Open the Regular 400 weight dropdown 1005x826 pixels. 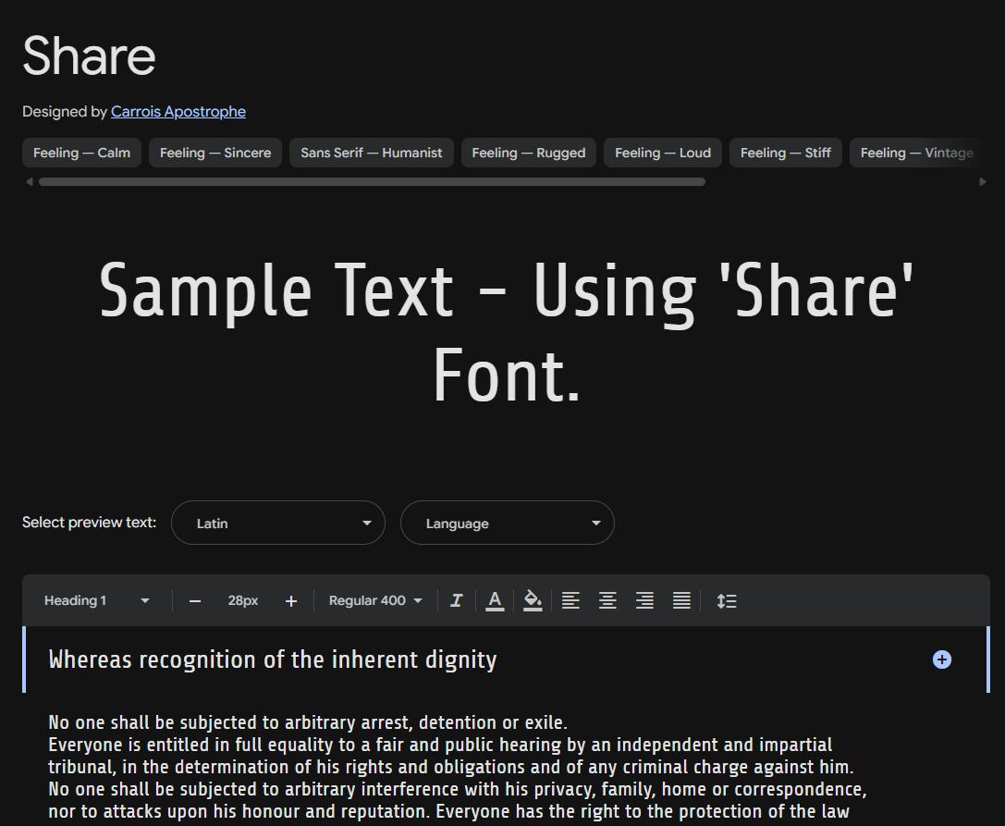point(375,600)
